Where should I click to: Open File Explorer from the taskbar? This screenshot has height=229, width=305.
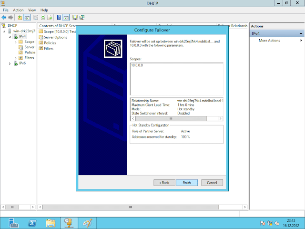[50, 222]
